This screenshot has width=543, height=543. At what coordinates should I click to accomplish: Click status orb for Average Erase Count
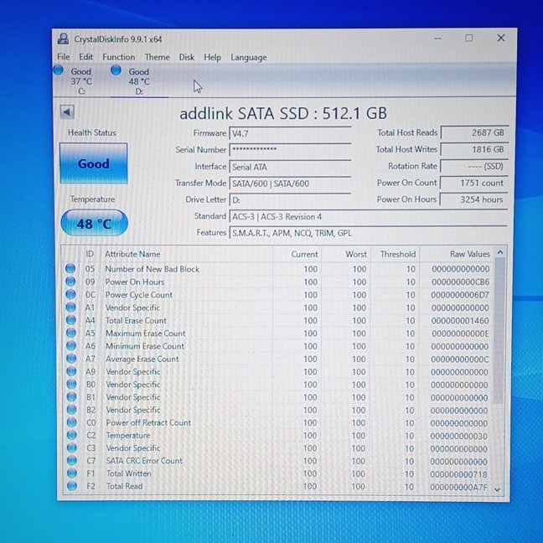(71, 359)
